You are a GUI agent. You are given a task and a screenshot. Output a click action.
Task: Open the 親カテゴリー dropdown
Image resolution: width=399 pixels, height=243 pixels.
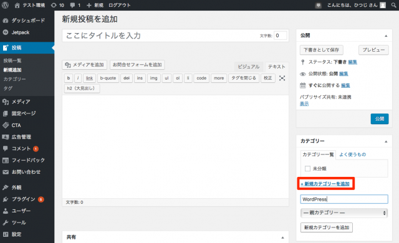point(344,212)
